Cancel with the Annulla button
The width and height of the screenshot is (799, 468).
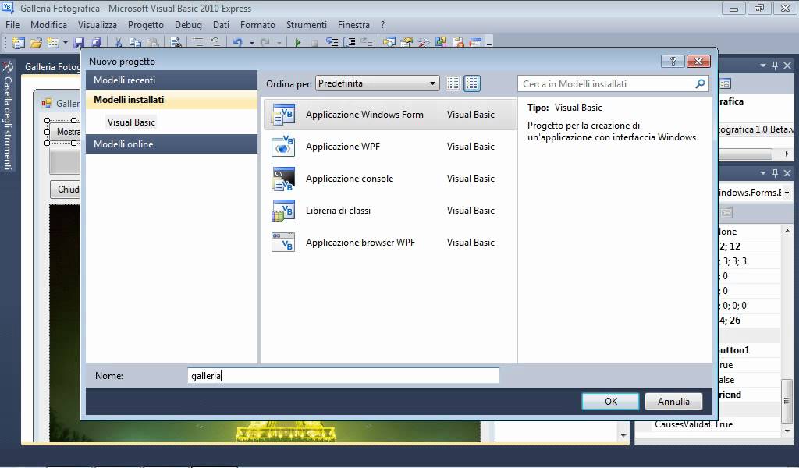pyautogui.click(x=673, y=401)
